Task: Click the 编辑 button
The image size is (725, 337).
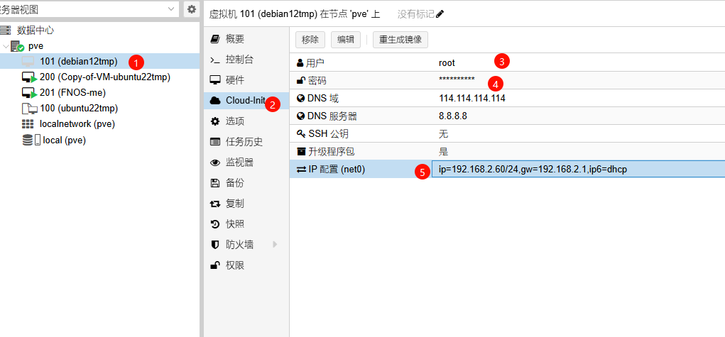Action: (345, 40)
